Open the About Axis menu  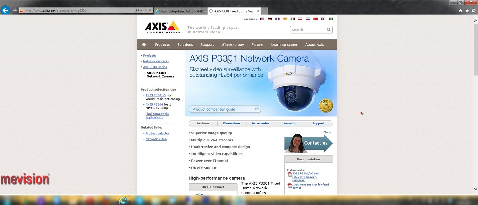coord(314,45)
